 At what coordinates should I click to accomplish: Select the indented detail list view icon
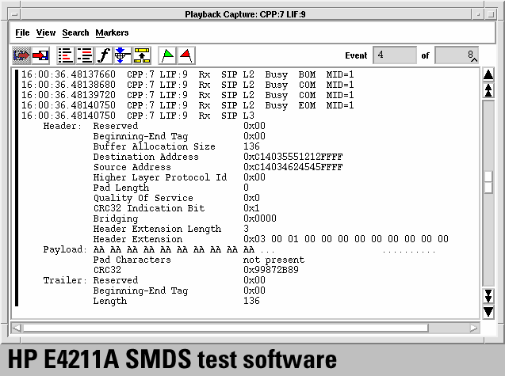pyautogui.click(x=84, y=55)
